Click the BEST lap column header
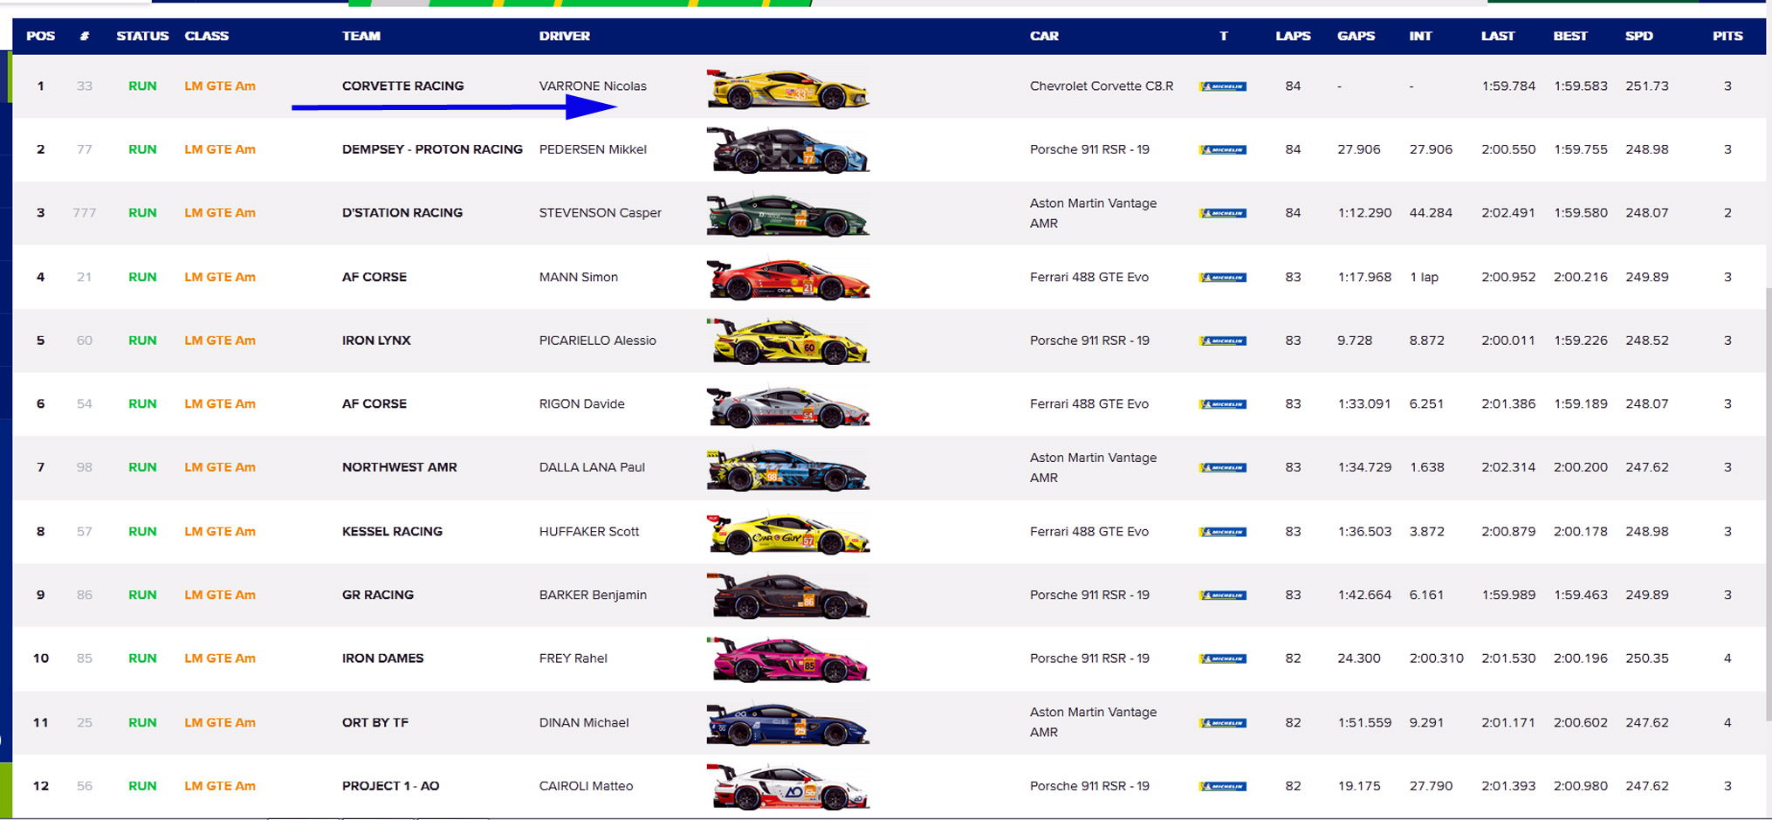This screenshot has width=1772, height=820. coord(1569,36)
